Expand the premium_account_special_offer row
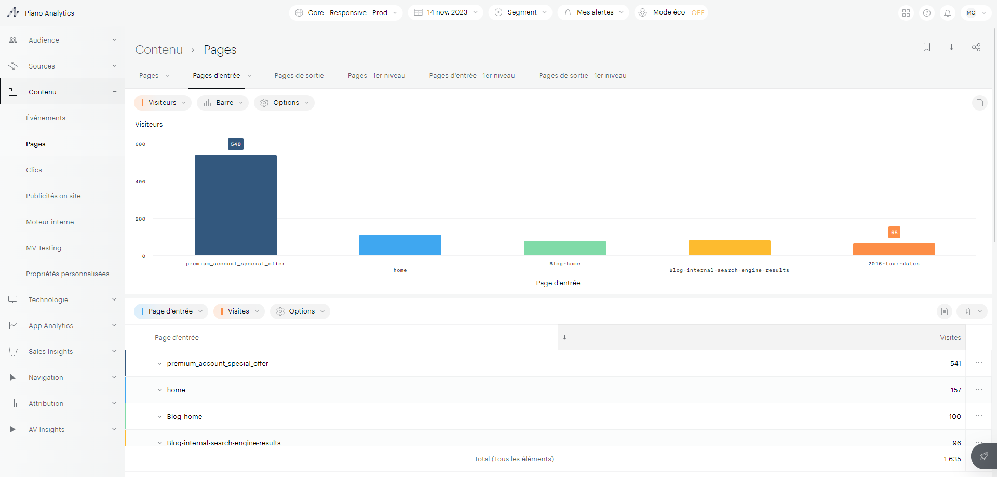The width and height of the screenshot is (997, 477). [x=159, y=364]
